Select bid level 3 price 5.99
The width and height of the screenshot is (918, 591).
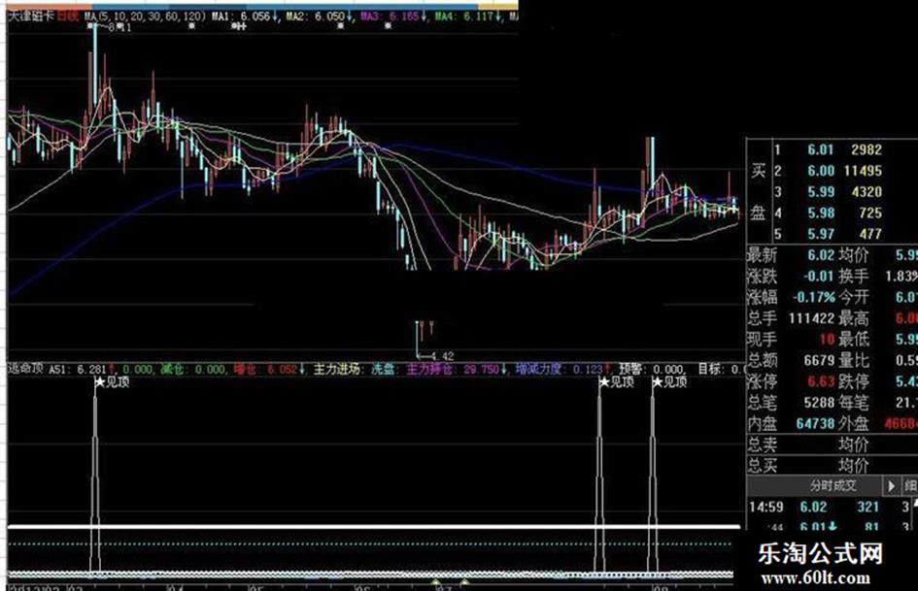coord(820,192)
